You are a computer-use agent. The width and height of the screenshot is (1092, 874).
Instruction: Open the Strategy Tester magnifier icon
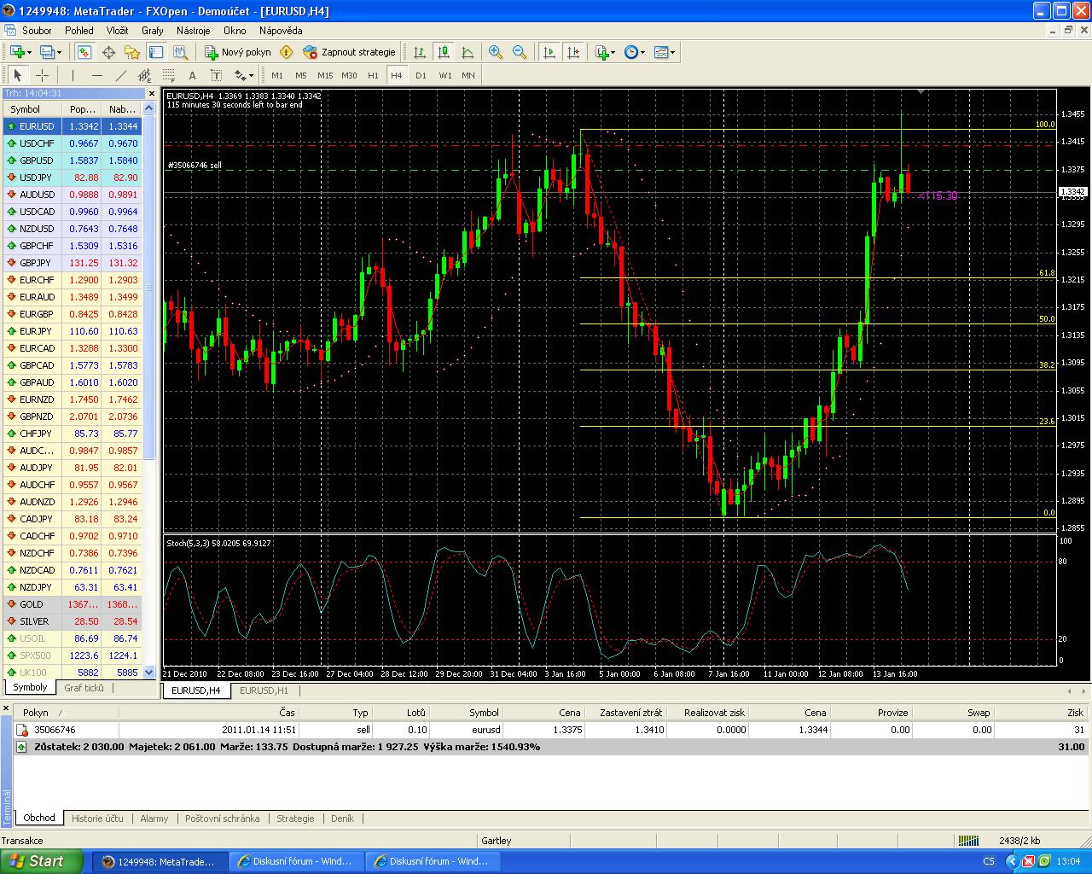pyautogui.click(x=180, y=52)
